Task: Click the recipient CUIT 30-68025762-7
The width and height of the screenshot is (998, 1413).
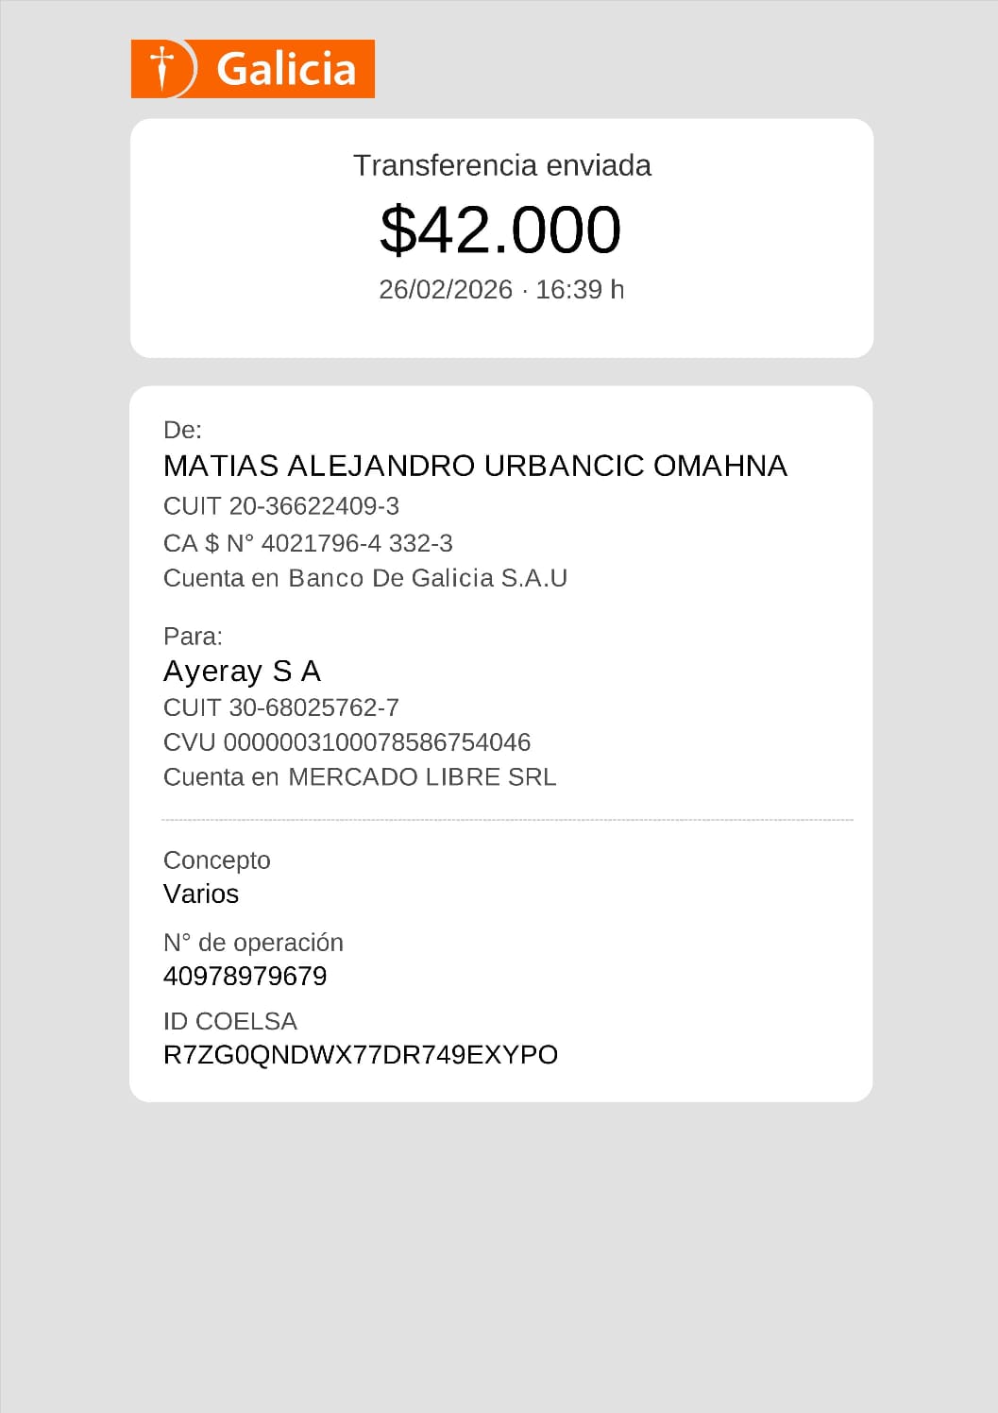Action: (x=281, y=707)
